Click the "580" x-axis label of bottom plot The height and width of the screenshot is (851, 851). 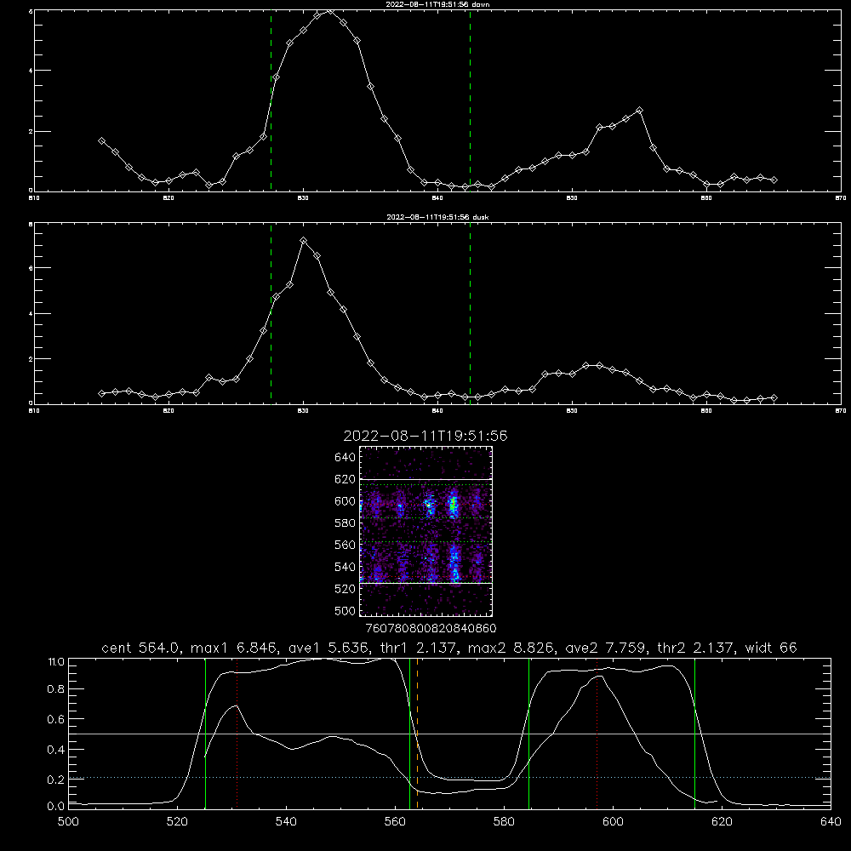(x=504, y=822)
